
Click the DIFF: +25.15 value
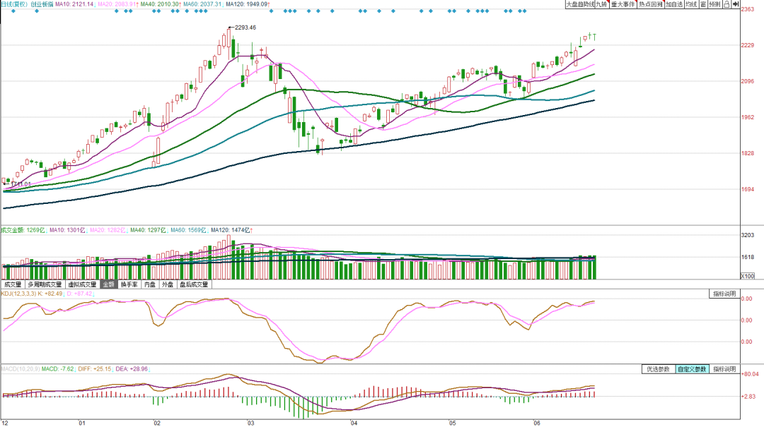[x=95, y=369]
